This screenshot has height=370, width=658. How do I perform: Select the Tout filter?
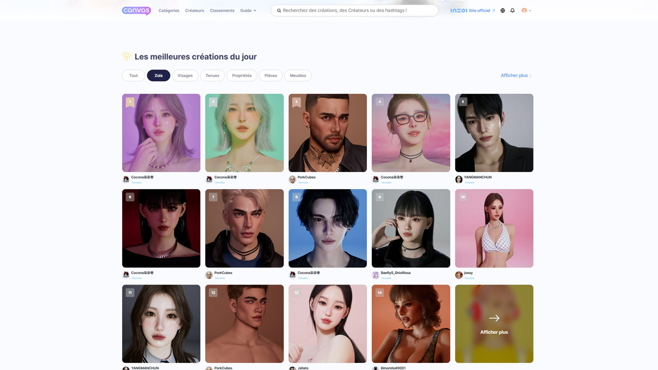(x=133, y=76)
